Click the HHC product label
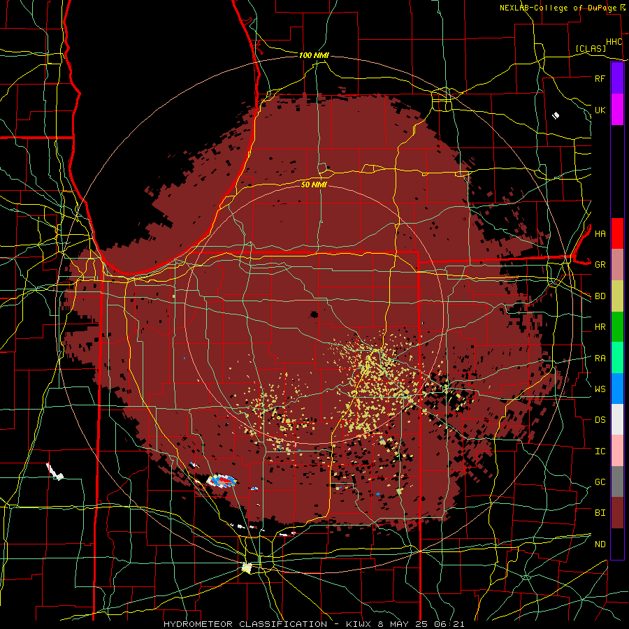 coord(614,42)
